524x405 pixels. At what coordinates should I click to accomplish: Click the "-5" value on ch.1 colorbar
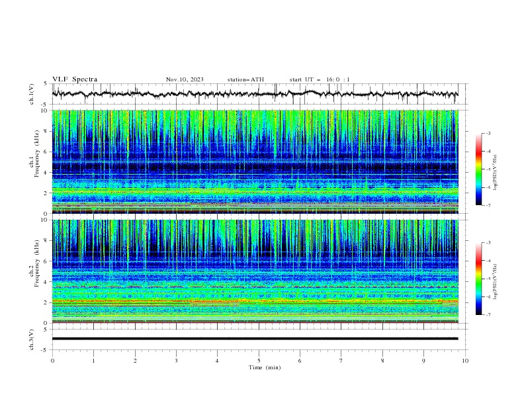coord(488,169)
